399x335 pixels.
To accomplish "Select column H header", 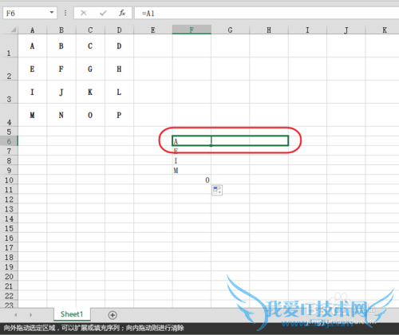I will point(269,30).
